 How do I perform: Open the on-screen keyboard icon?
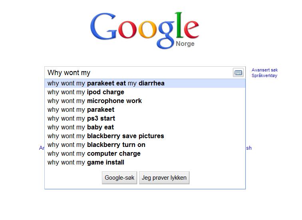coord(238,73)
